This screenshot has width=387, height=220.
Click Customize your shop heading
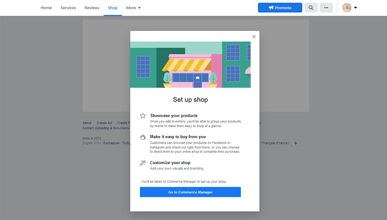(170, 162)
